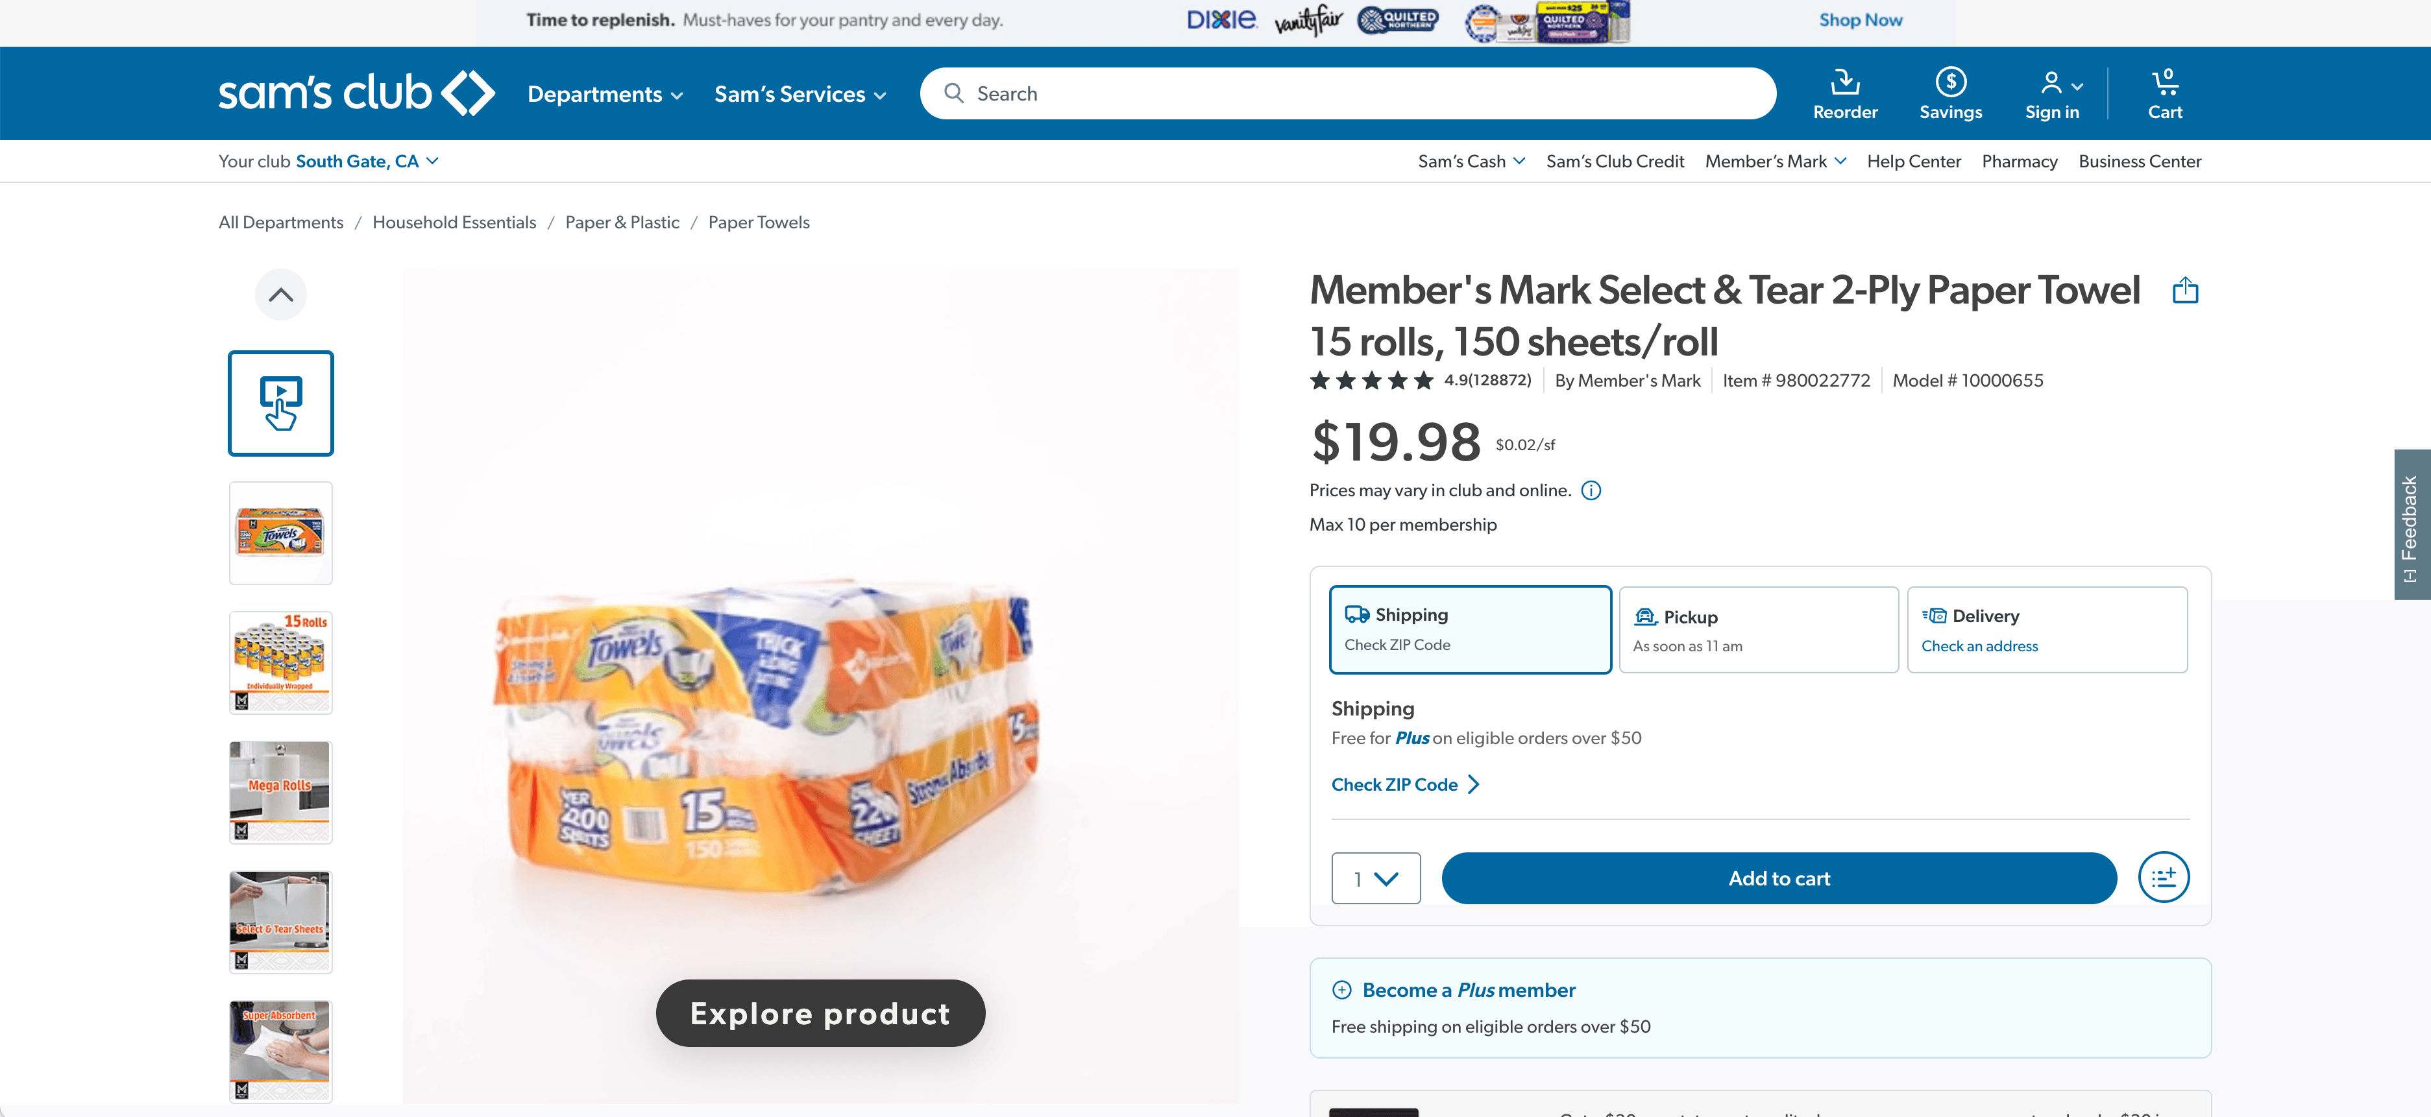The width and height of the screenshot is (2431, 1117).
Task: Click the share icon next to product title
Action: [x=2186, y=291]
